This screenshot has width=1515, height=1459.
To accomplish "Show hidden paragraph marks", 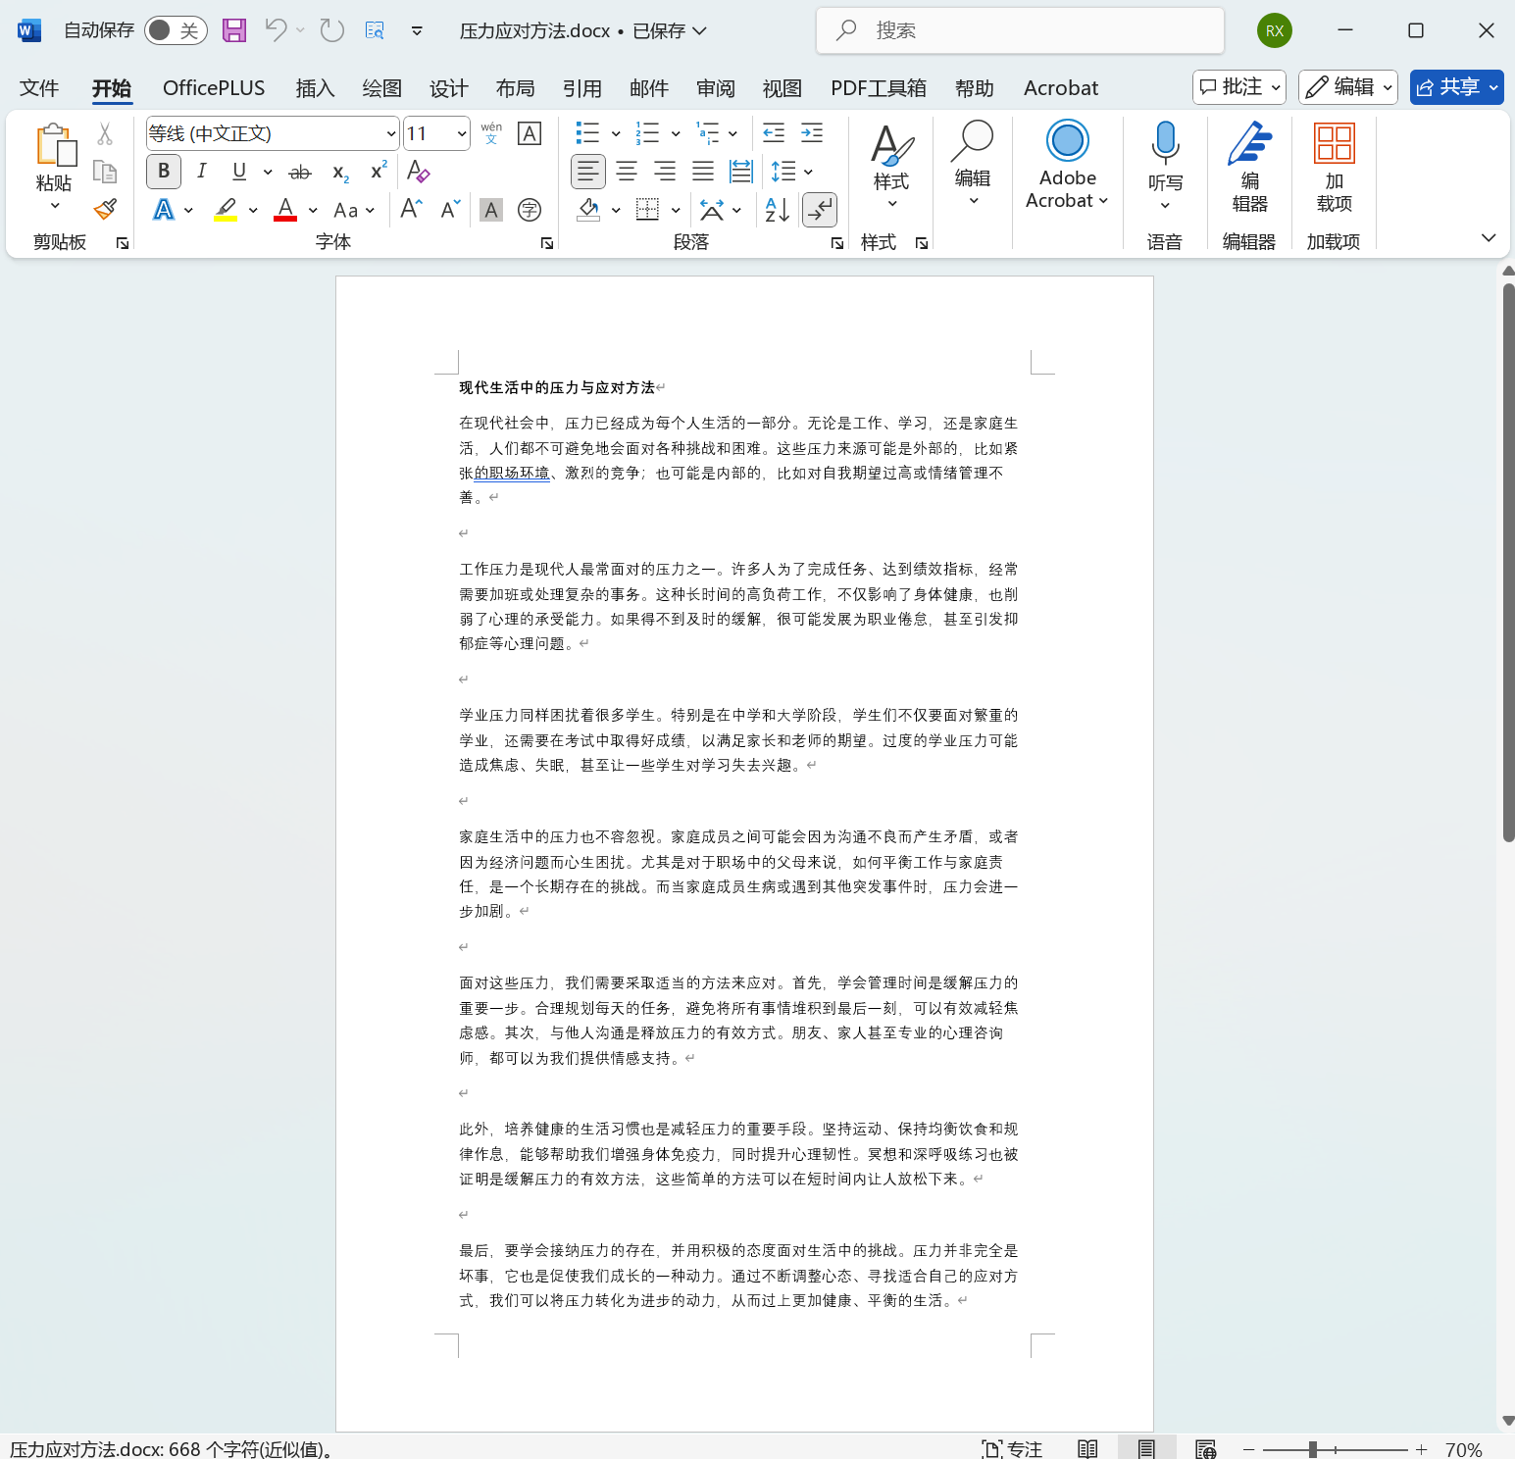I will (x=819, y=209).
